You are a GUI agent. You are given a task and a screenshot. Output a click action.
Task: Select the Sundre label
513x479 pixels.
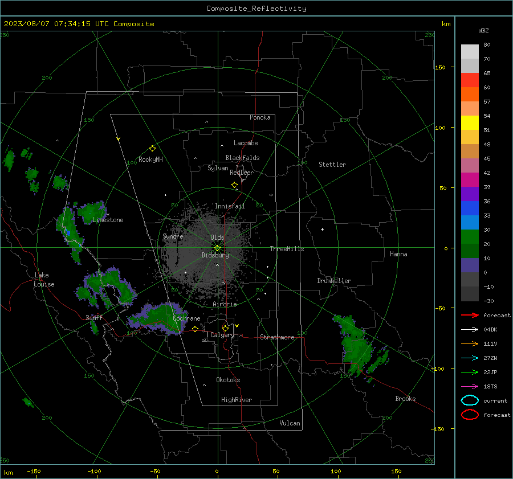173,236
